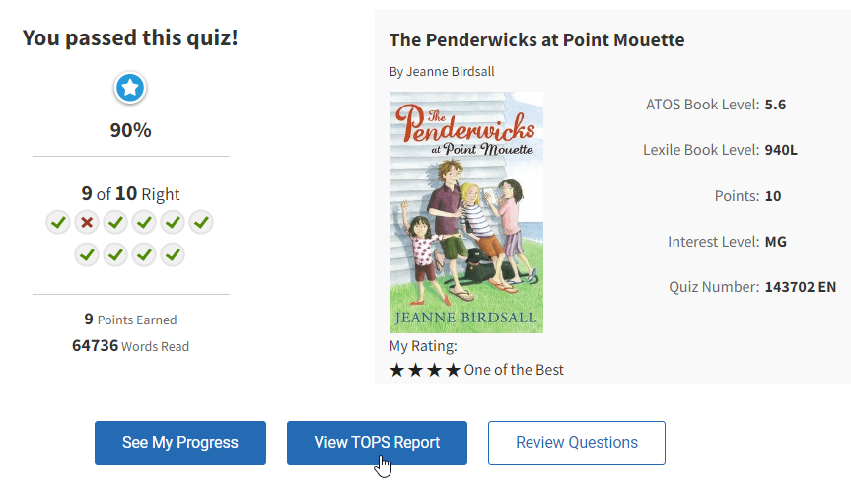Screen dimensions: 851x498
Task: Click the third question checkmark icon
Action: (x=115, y=222)
